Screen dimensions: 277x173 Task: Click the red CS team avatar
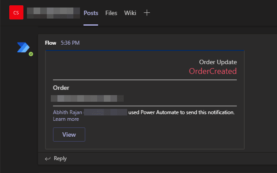point(16,12)
